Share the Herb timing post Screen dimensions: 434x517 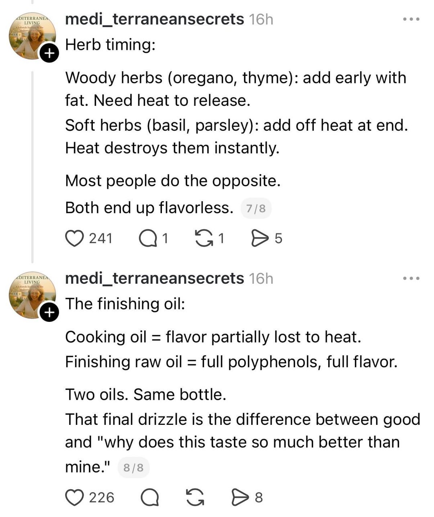(x=260, y=238)
